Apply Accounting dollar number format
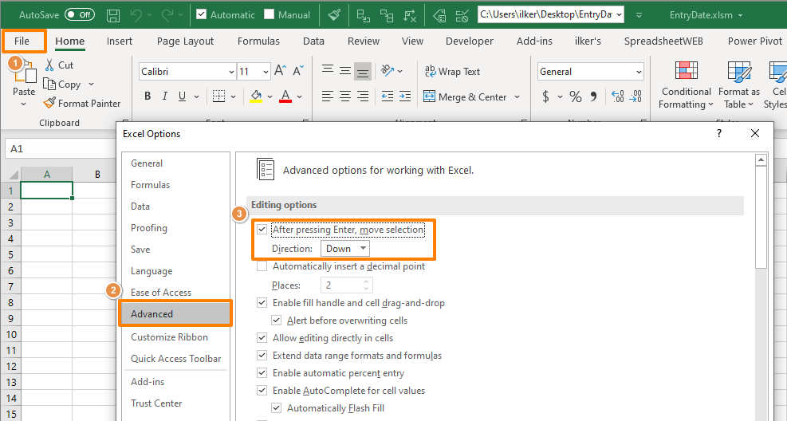 pos(545,96)
